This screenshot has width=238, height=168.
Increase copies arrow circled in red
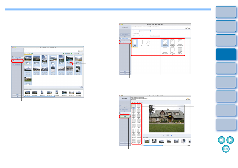point(71,64)
